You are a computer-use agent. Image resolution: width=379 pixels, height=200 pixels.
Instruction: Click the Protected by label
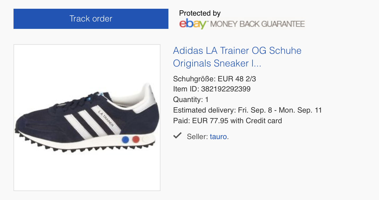coord(200,13)
